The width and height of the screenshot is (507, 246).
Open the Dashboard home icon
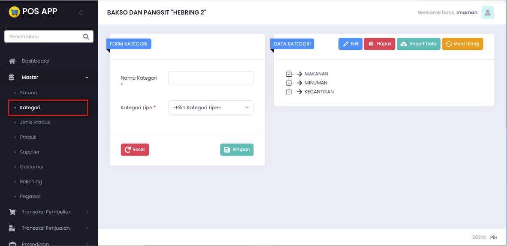point(12,61)
